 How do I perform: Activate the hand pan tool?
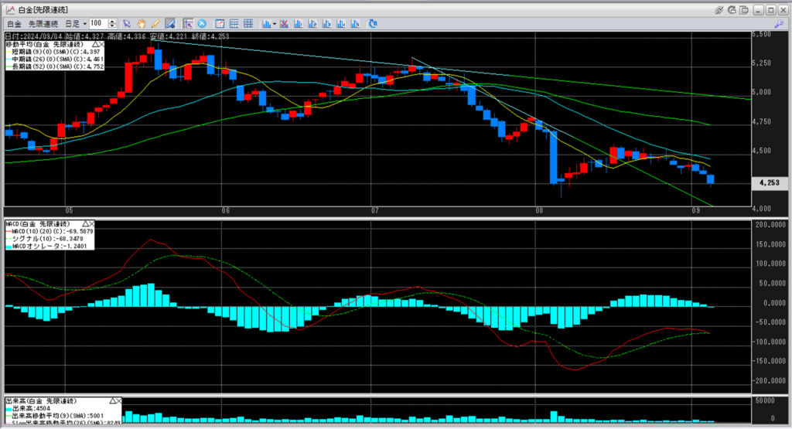142,24
